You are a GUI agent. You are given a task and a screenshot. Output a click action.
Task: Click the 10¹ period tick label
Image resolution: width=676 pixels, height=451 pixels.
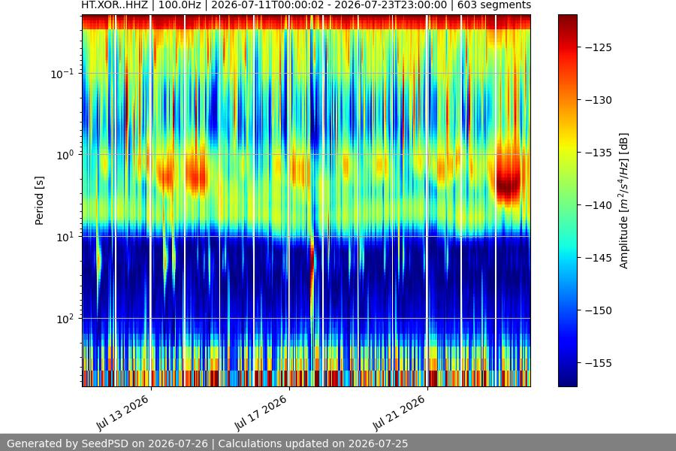pos(65,237)
